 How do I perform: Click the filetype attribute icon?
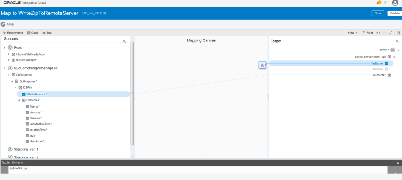pos(27,106)
